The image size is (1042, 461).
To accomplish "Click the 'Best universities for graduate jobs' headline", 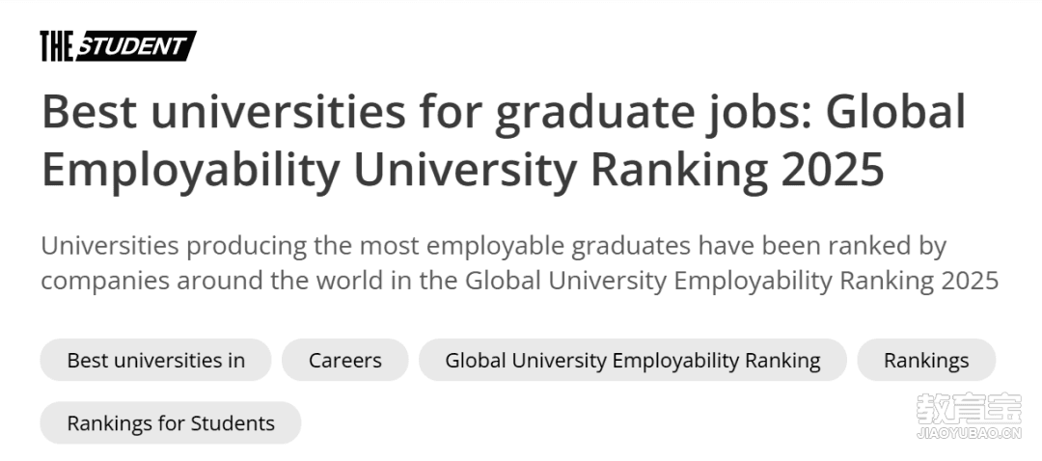I will 503,141.
